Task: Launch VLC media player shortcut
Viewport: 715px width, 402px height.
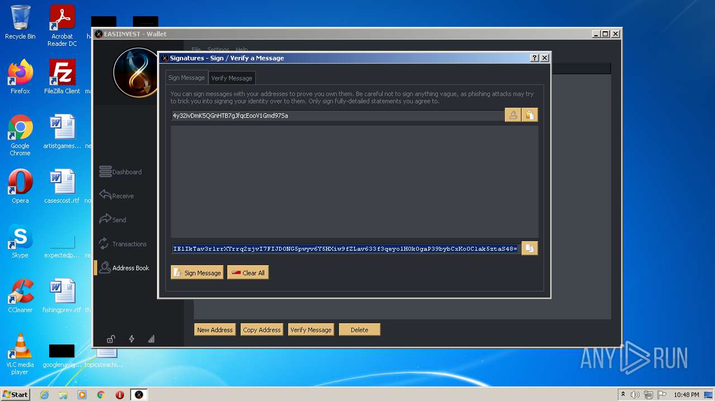Action: coord(20,353)
